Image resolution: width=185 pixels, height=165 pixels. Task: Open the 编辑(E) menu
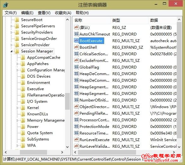click(27, 13)
